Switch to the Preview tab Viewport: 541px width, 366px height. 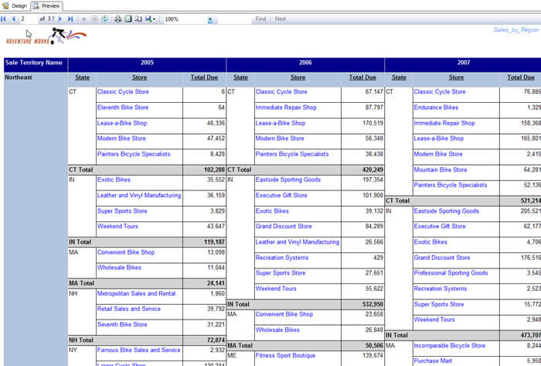coord(46,6)
